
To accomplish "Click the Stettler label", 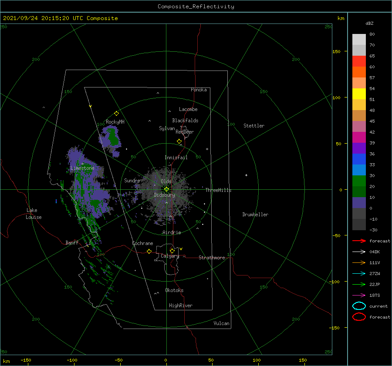I will 254,126.
